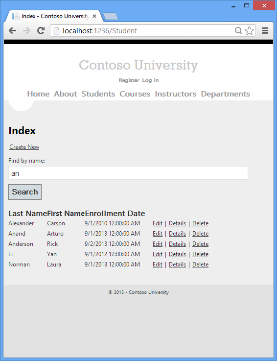Focus the localhost:1236/Student address bar
The image size is (277, 361).
(142, 31)
